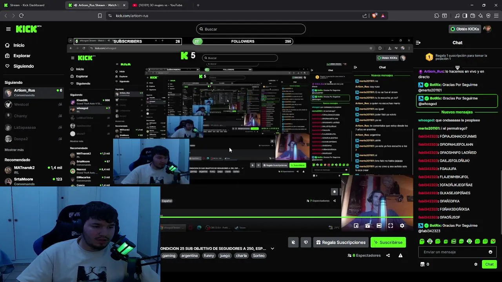The width and height of the screenshot is (502, 282).
Task: Open recommended channel SrtaMoore
Action: coord(33,181)
